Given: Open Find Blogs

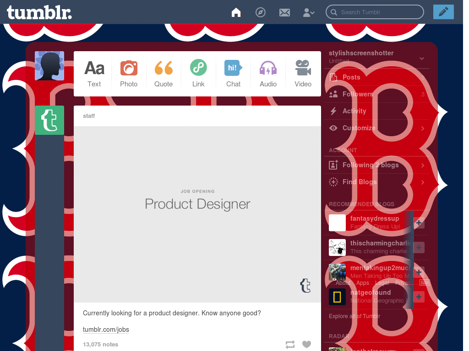Looking at the screenshot, I should (377, 182).
